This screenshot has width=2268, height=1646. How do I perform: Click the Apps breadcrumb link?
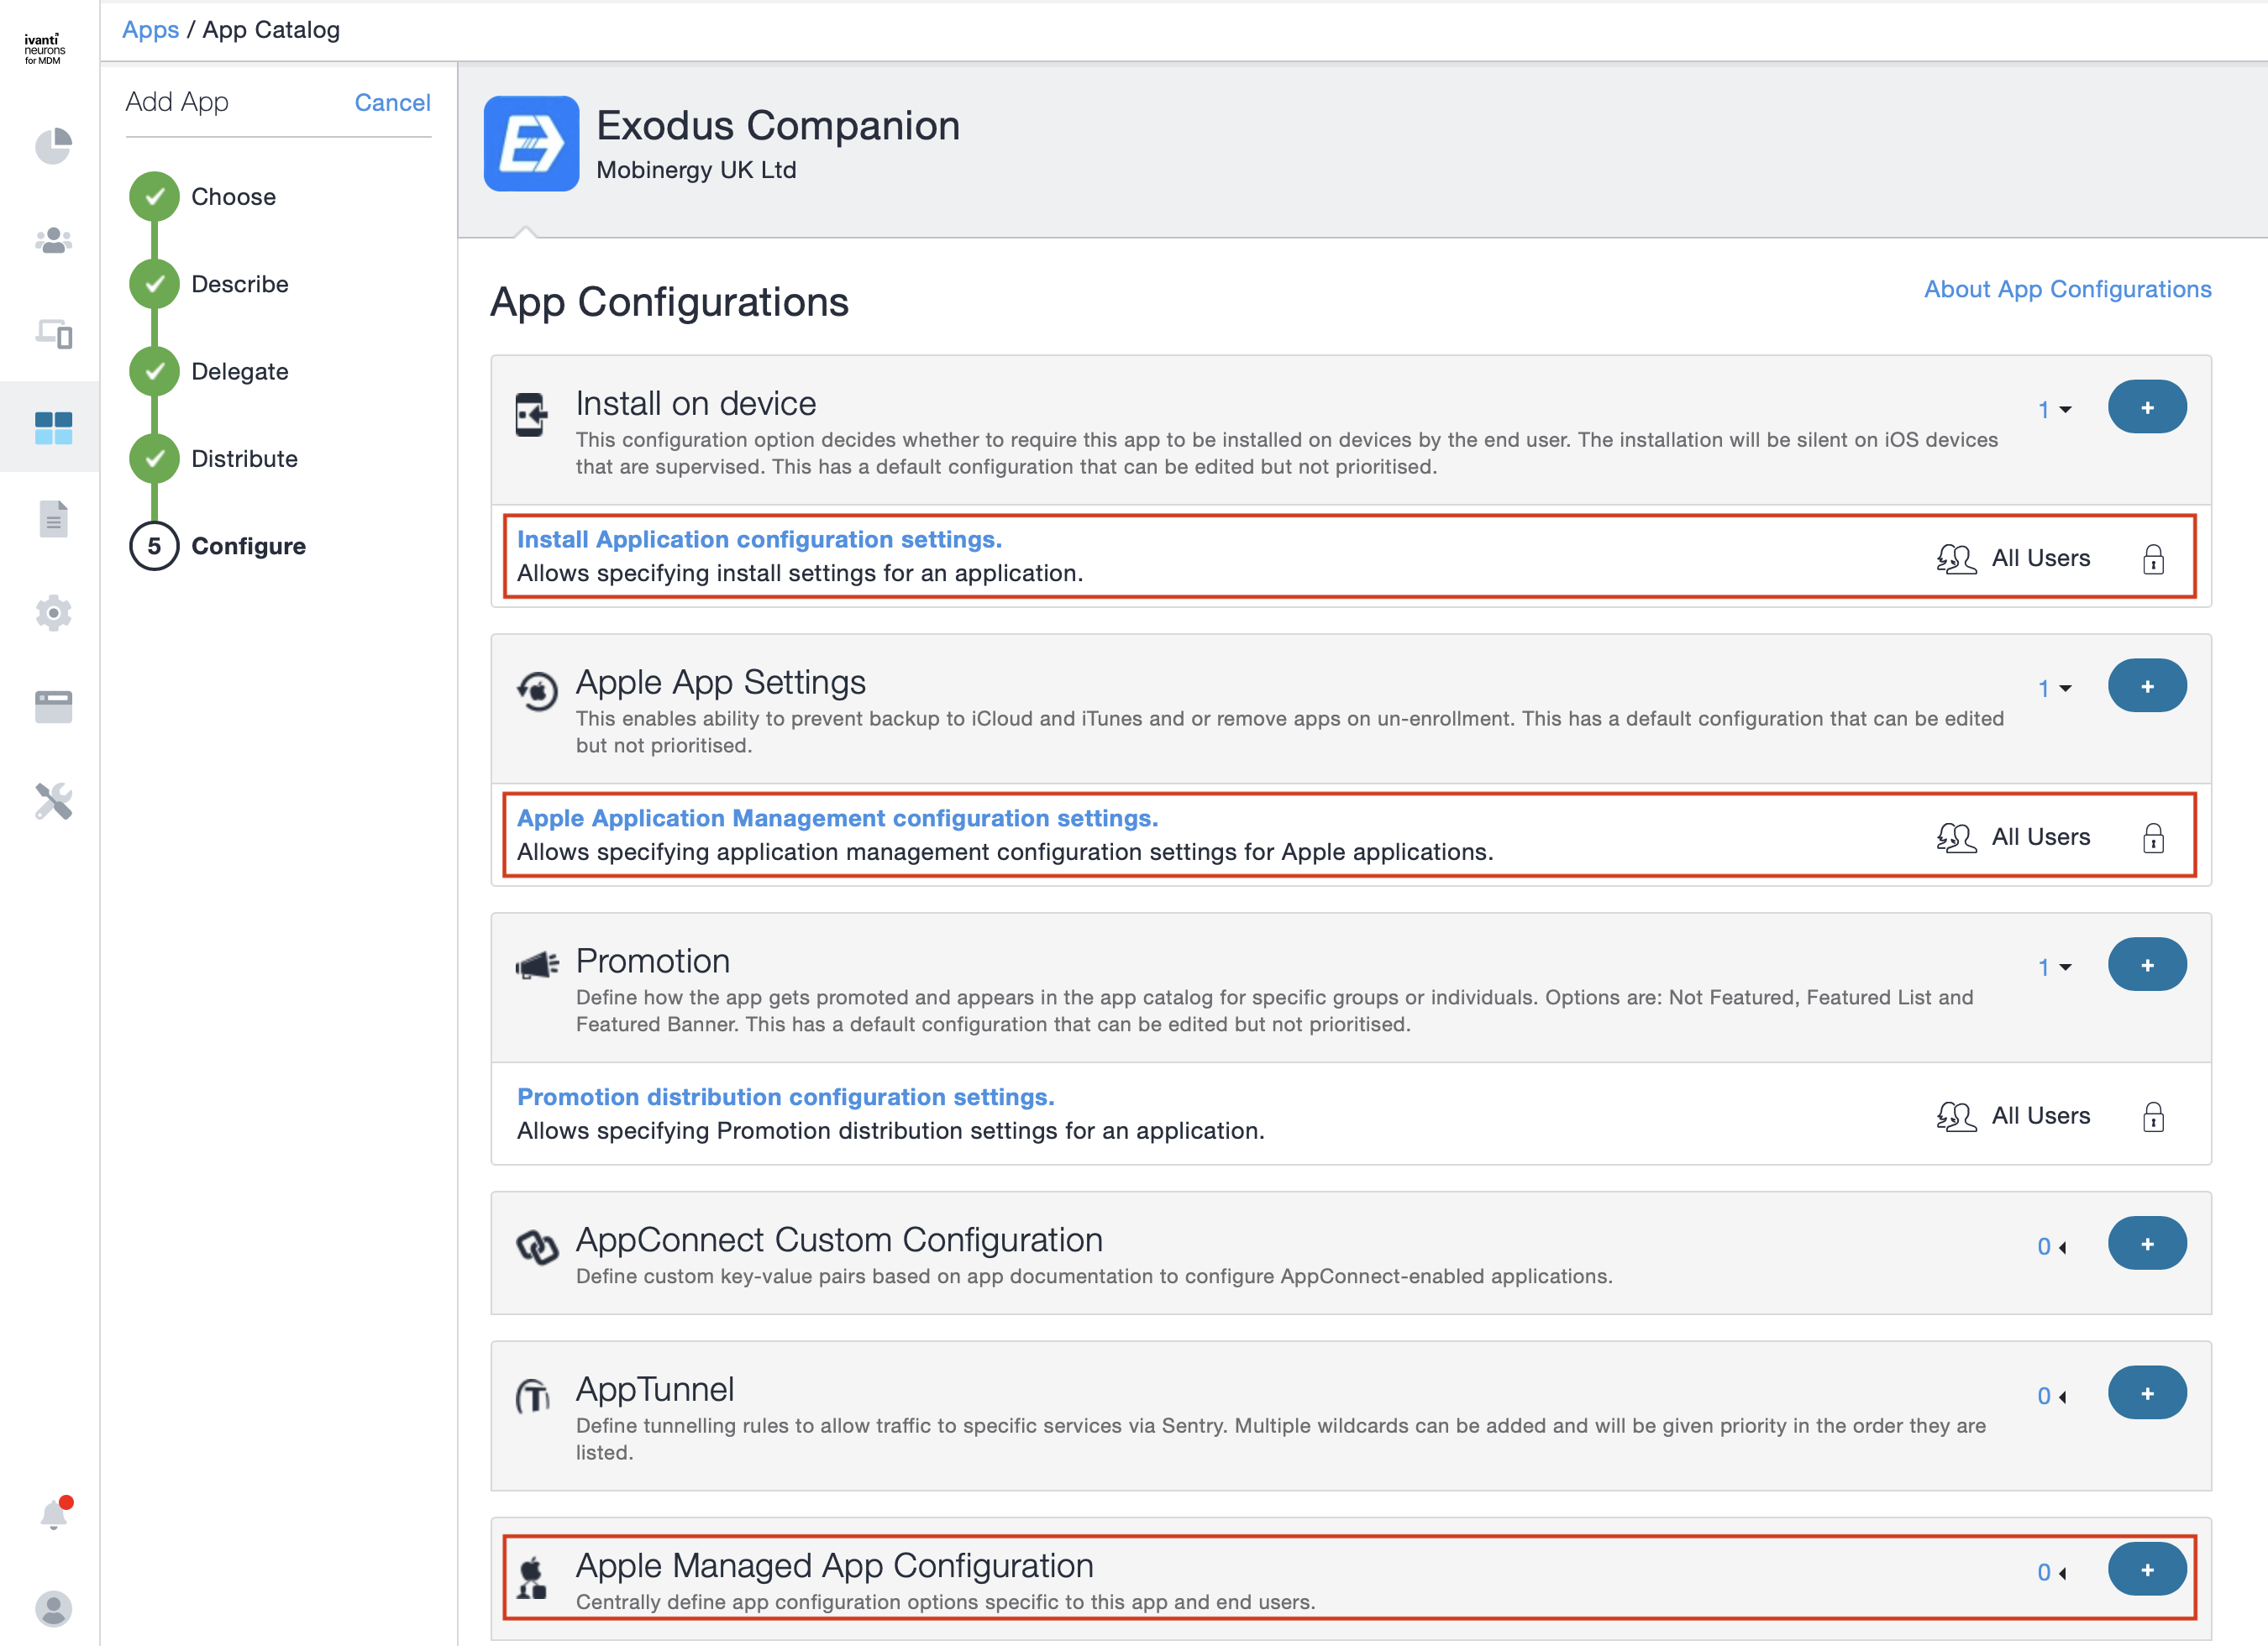pos(150,30)
